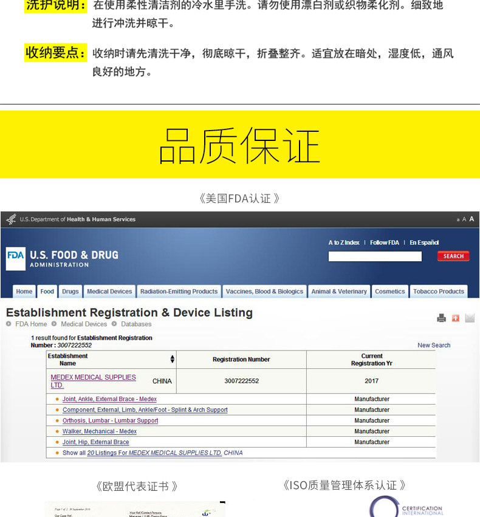Click the print page icon
This screenshot has width=480, height=517.
click(x=441, y=318)
